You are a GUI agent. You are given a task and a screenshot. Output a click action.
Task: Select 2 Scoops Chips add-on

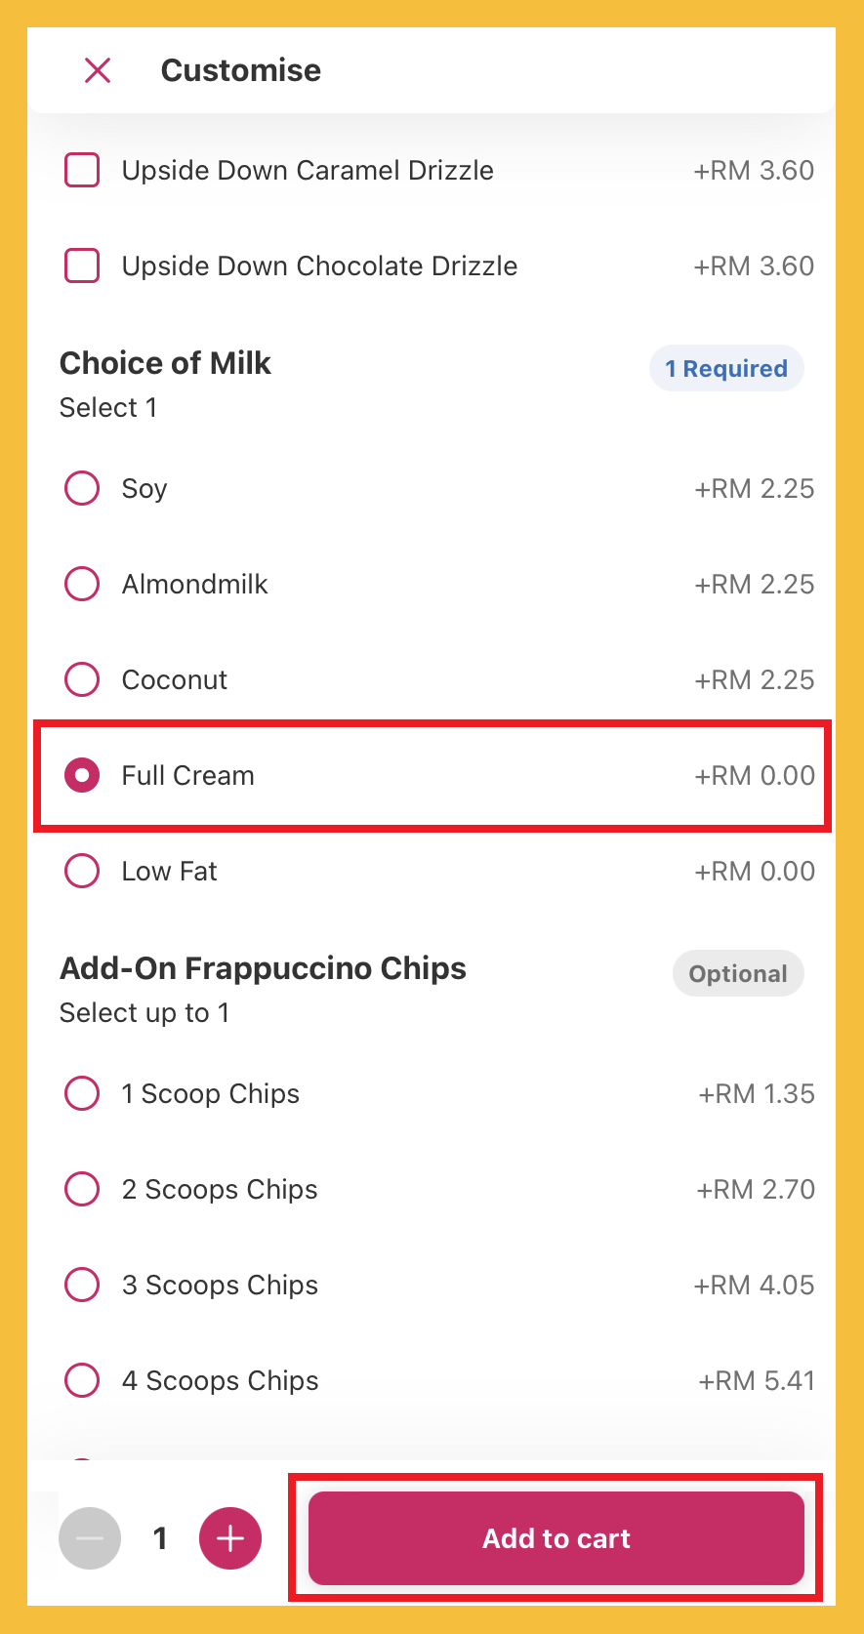(82, 1189)
